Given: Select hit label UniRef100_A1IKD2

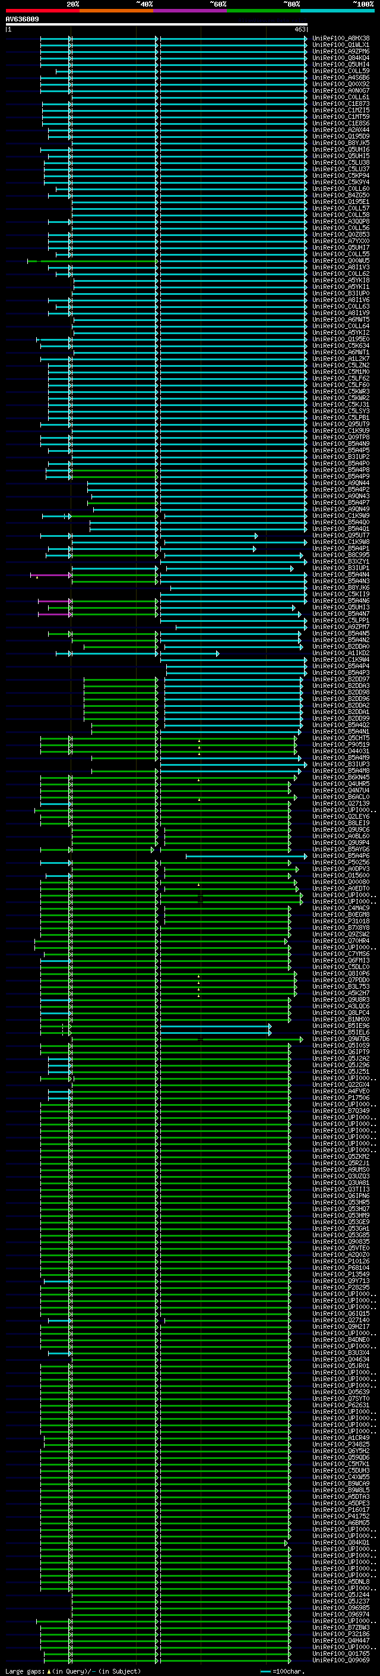Looking at the screenshot, I should (x=341, y=653).
